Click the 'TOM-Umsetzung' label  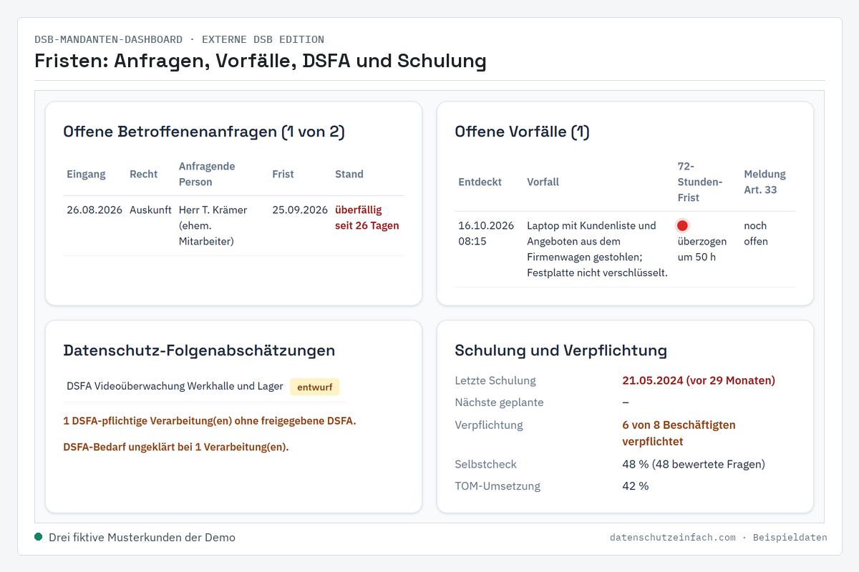coord(498,486)
